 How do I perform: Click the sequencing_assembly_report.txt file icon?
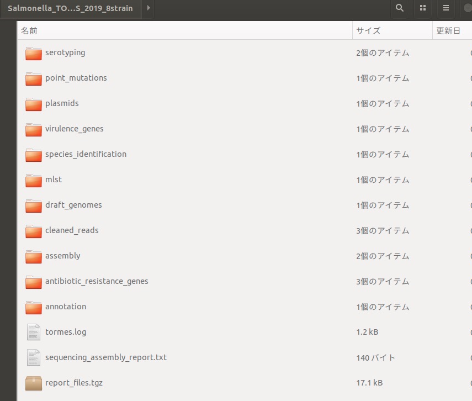(x=34, y=357)
